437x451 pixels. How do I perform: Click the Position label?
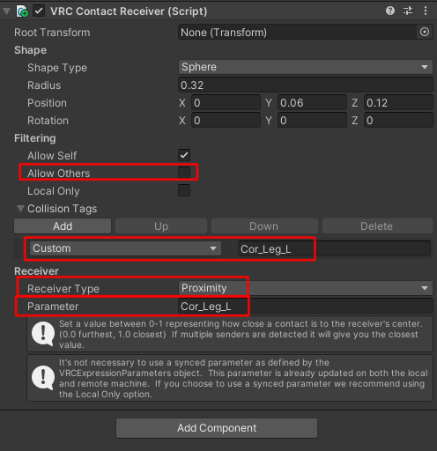pos(47,103)
